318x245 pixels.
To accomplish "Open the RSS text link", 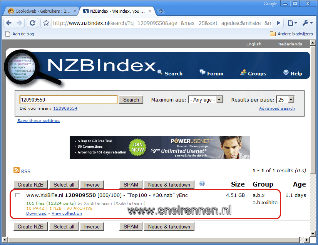I will pos(25,172).
